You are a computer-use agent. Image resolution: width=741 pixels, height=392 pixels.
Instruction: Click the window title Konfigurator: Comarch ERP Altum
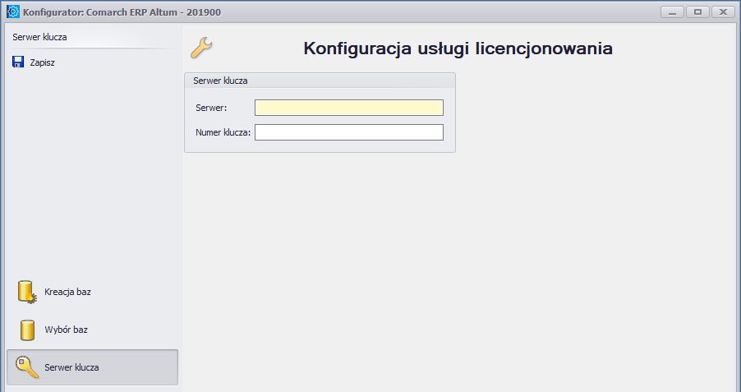122,12
